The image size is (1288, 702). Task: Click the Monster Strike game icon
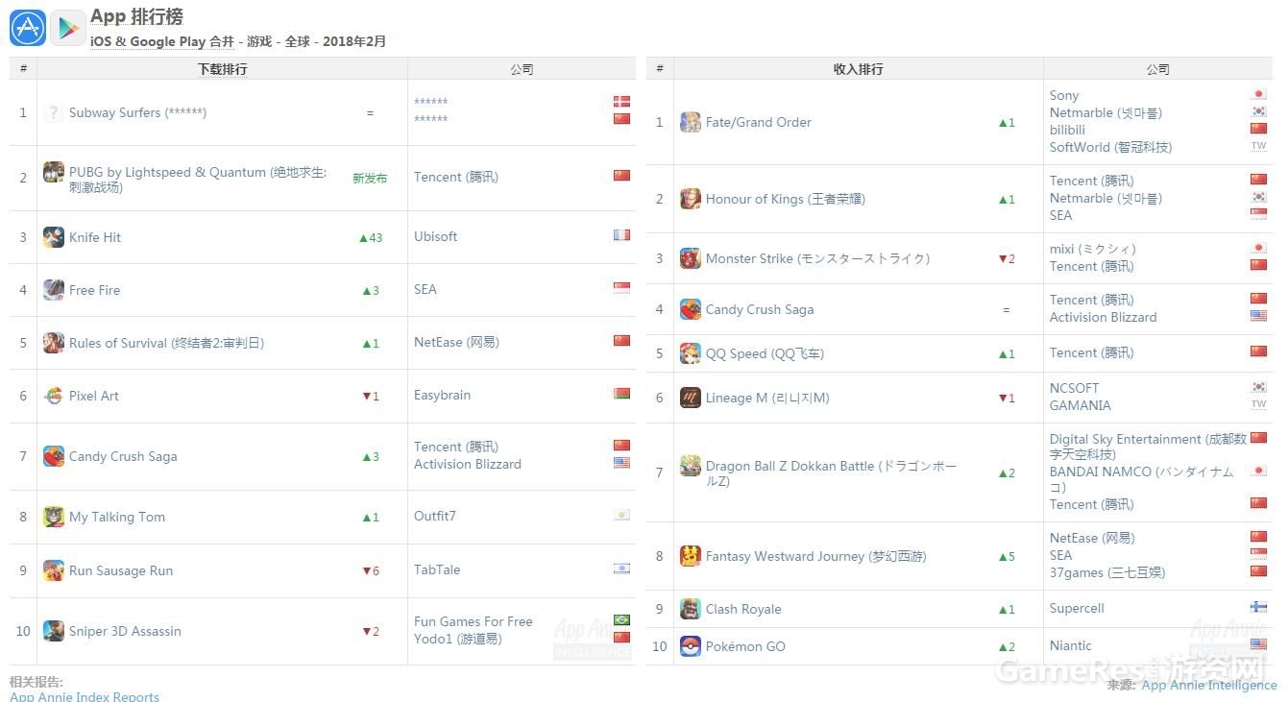[691, 258]
